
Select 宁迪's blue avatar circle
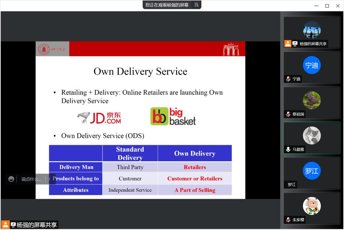coord(312,65)
